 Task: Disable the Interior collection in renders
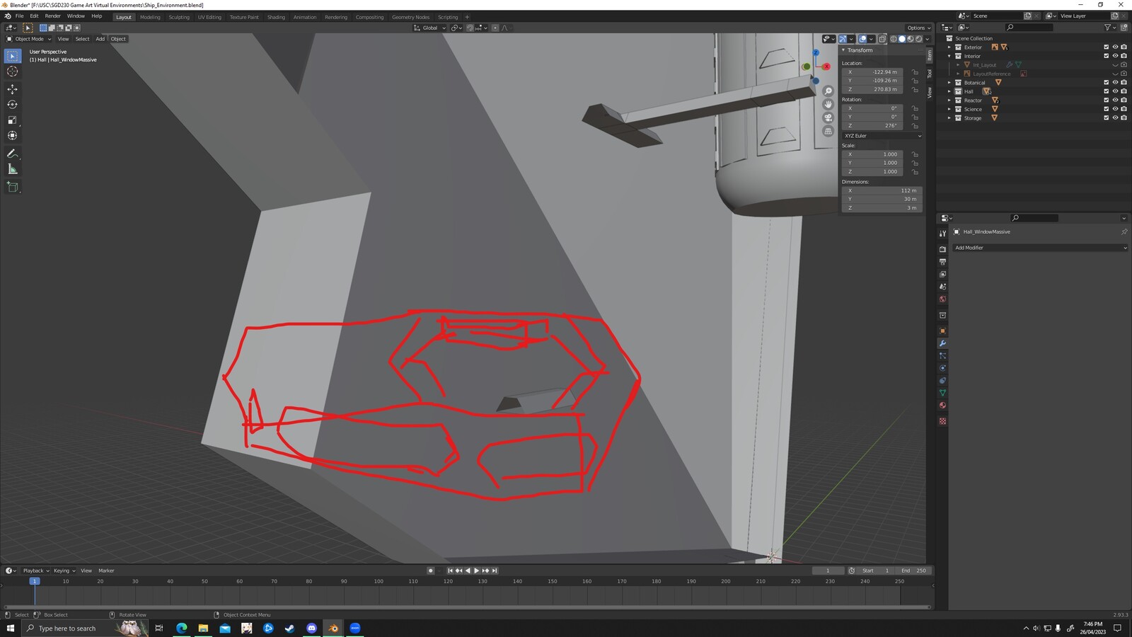(1124, 56)
